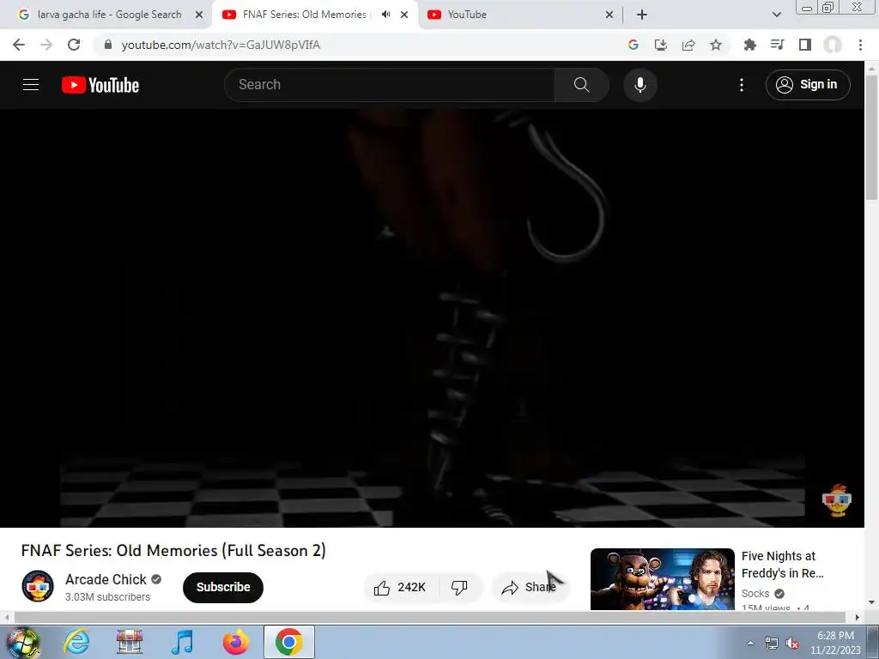
Task: Open Five Nights at Freddy's suggested video thumbnail
Action: tap(662, 579)
